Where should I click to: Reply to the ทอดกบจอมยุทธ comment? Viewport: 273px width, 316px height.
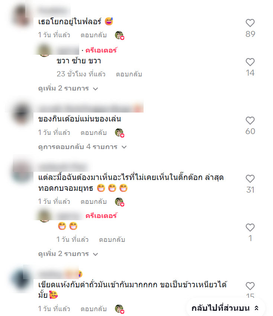[94, 202]
